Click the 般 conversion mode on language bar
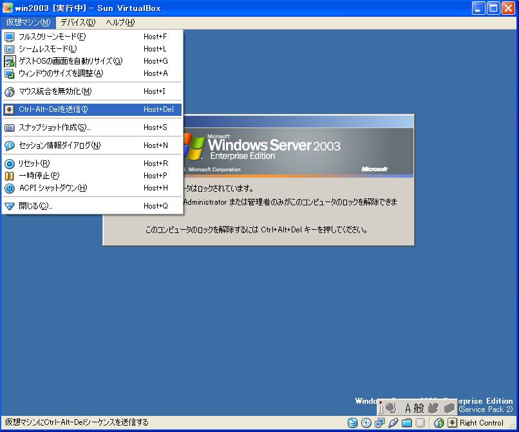 coord(419,408)
